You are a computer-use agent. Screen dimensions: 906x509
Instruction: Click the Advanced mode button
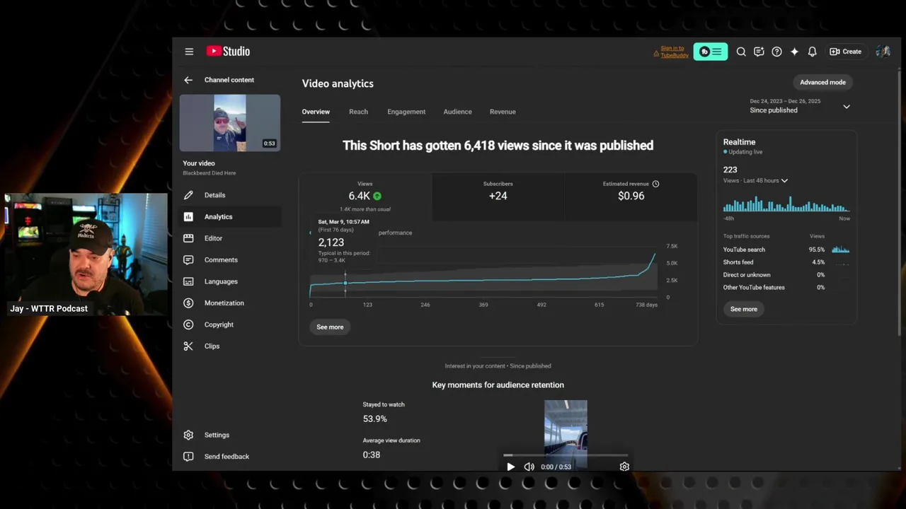(822, 82)
